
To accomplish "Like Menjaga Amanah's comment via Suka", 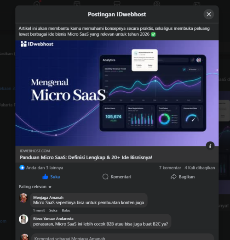I will point(53,210).
